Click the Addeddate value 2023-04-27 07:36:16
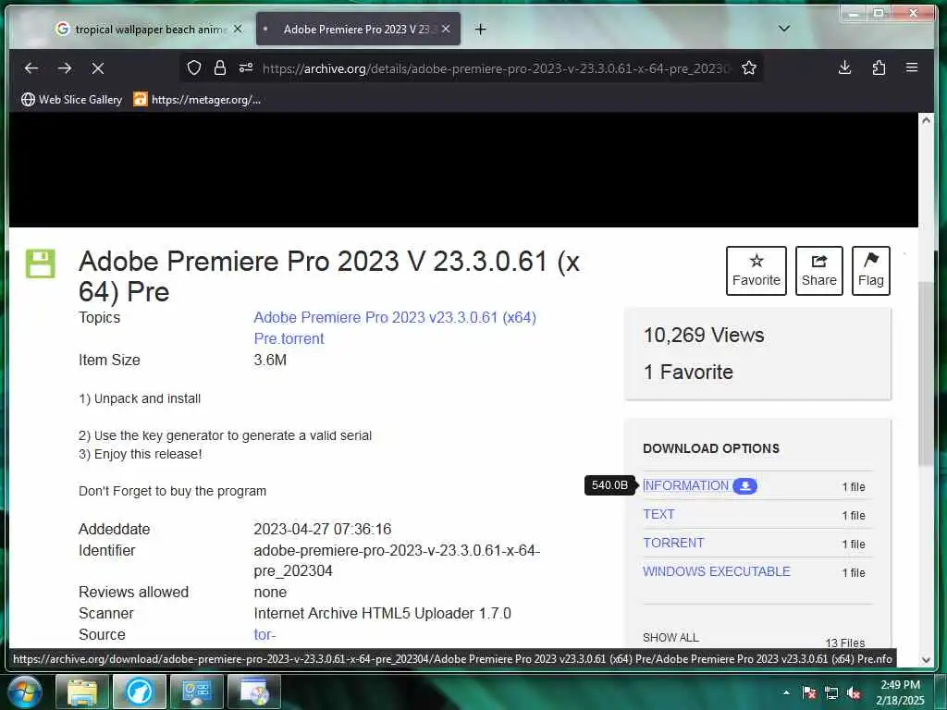 click(x=323, y=529)
